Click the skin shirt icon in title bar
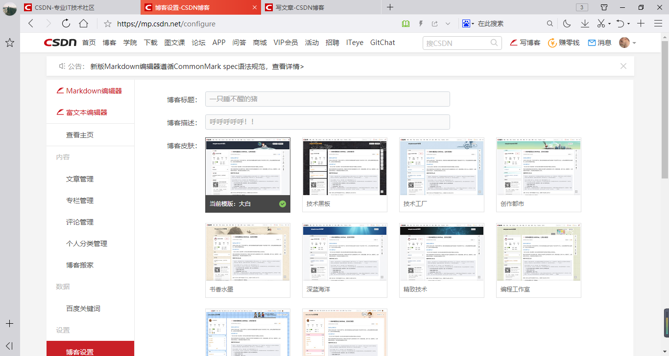This screenshot has width=669, height=356. (x=604, y=7)
